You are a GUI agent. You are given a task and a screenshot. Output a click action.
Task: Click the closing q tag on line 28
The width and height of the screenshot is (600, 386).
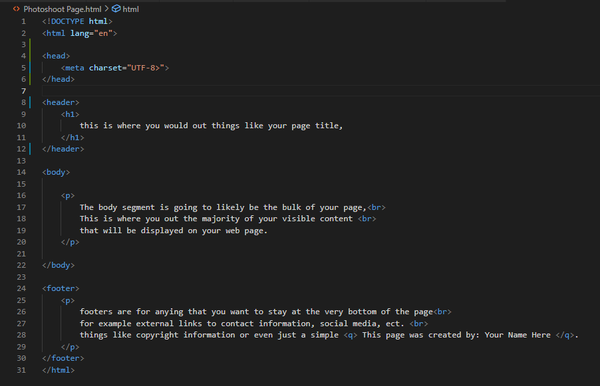(565, 335)
